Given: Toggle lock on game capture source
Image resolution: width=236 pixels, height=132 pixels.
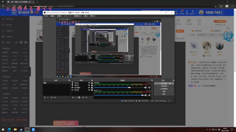Looking at the screenshot, I should click(92, 87).
